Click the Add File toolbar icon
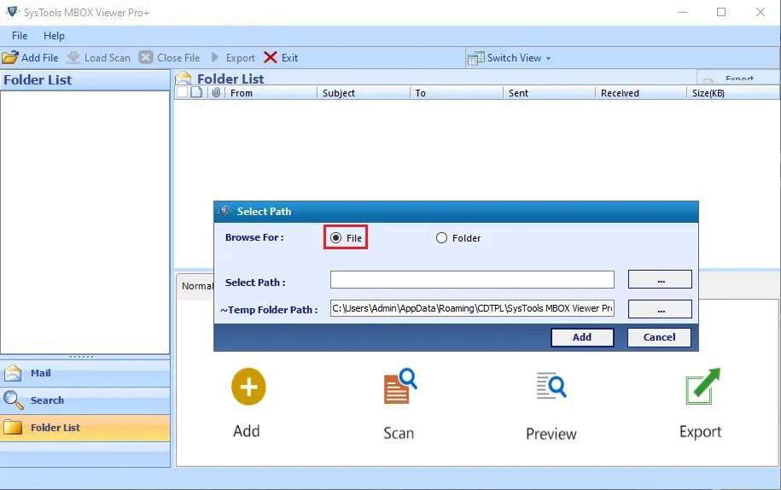The width and height of the screenshot is (781, 490). point(9,58)
